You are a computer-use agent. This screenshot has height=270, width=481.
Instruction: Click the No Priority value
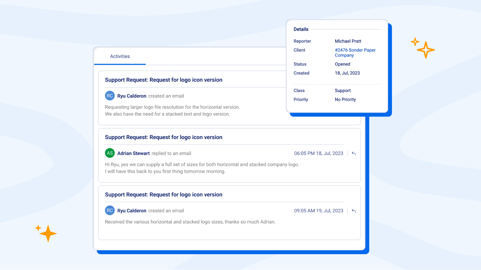[345, 99]
